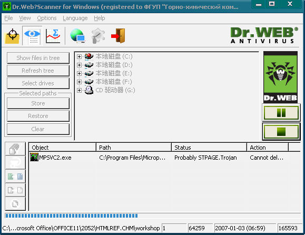This screenshot has height=235, width=305.
Task: Click the E: drive icon in tree
Action: coord(89,74)
